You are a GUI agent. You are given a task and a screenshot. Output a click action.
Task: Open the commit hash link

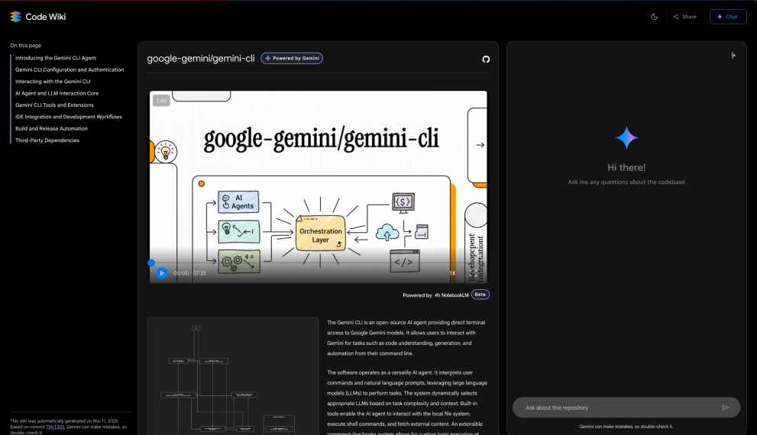tap(54, 427)
